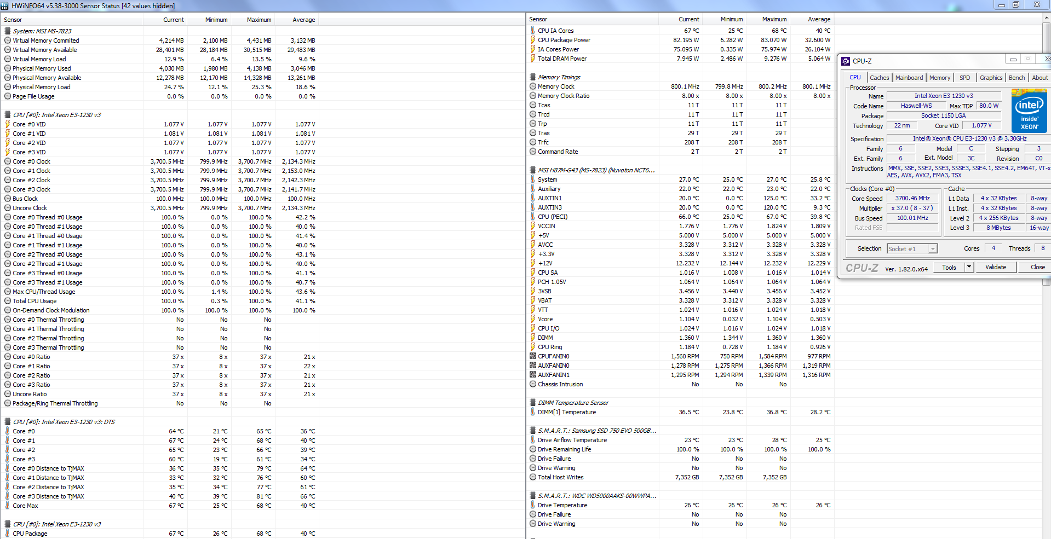Image resolution: width=1051 pixels, height=539 pixels.
Task: Click the 82.195 W value for CPU Package Power
Action: click(686, 40)
